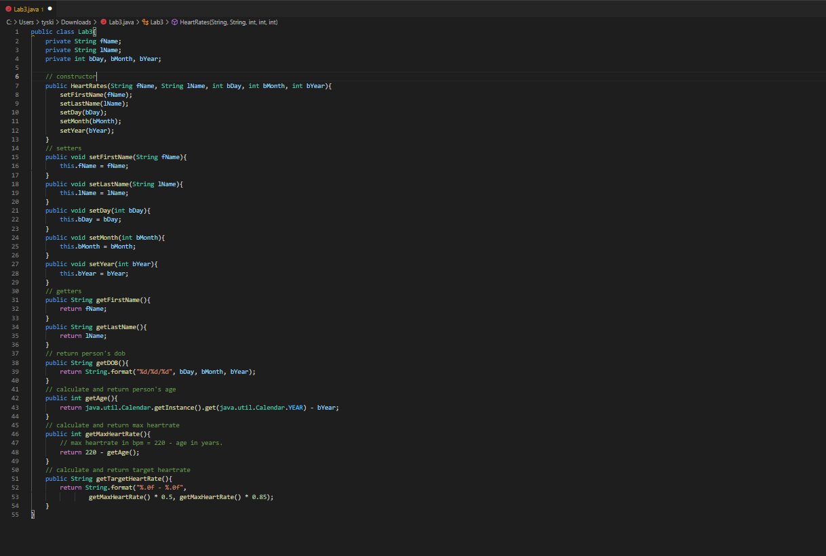Open the Downloads breadcrumb folder dropdown

click(76, 22)
